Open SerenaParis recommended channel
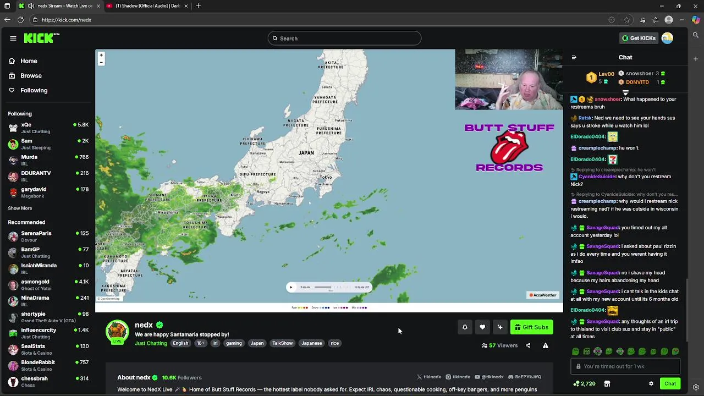This screenshot has height=396, width=704. [47, 237]
